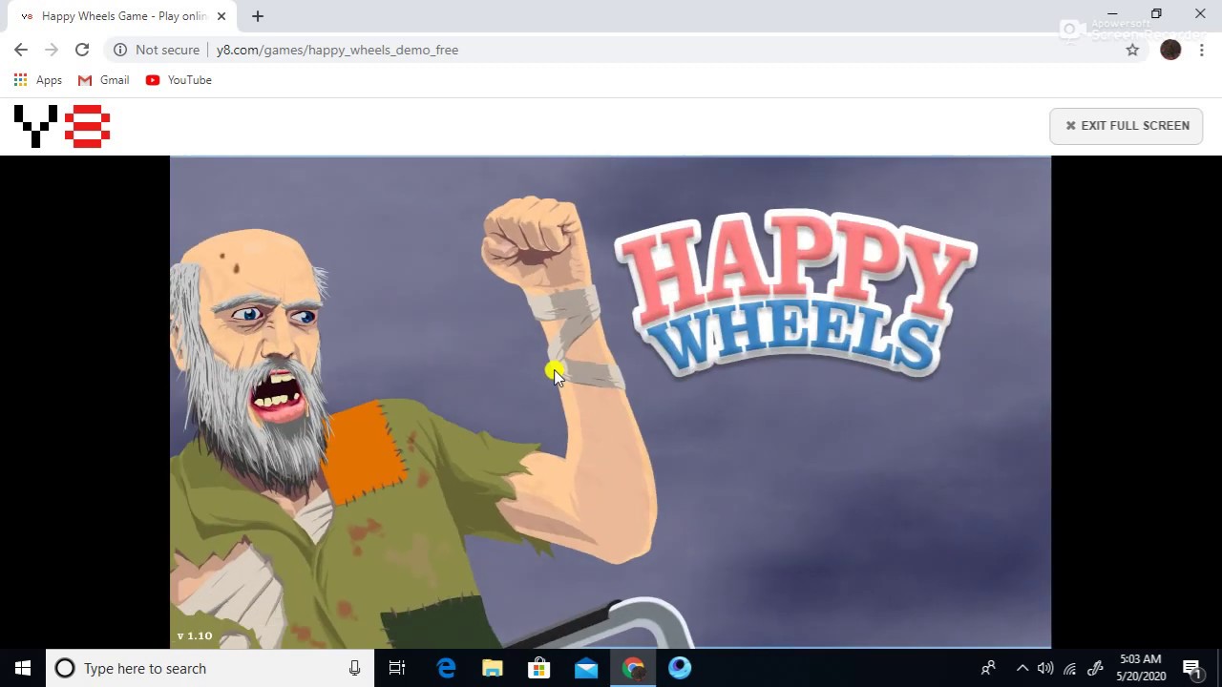This screenshot has width=1222, height=687.
Task: Bookmark this page with the star icon
Action: click(x=1132, y=50)
